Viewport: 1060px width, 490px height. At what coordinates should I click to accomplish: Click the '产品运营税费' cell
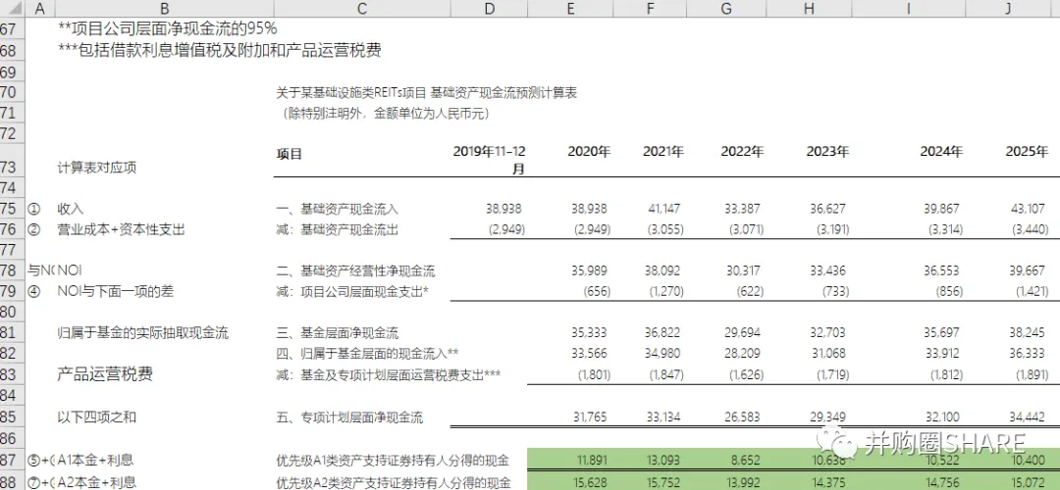[x=105, y=374]
